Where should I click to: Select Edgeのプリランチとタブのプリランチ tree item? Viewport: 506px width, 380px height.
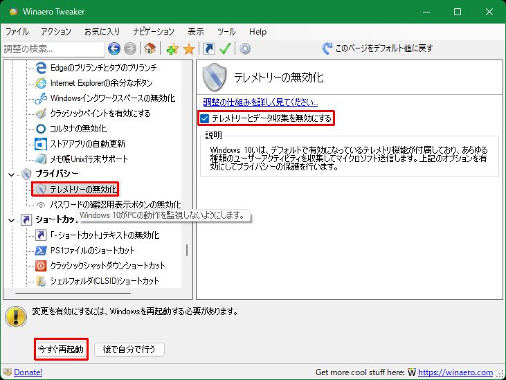tap(104, 68)
